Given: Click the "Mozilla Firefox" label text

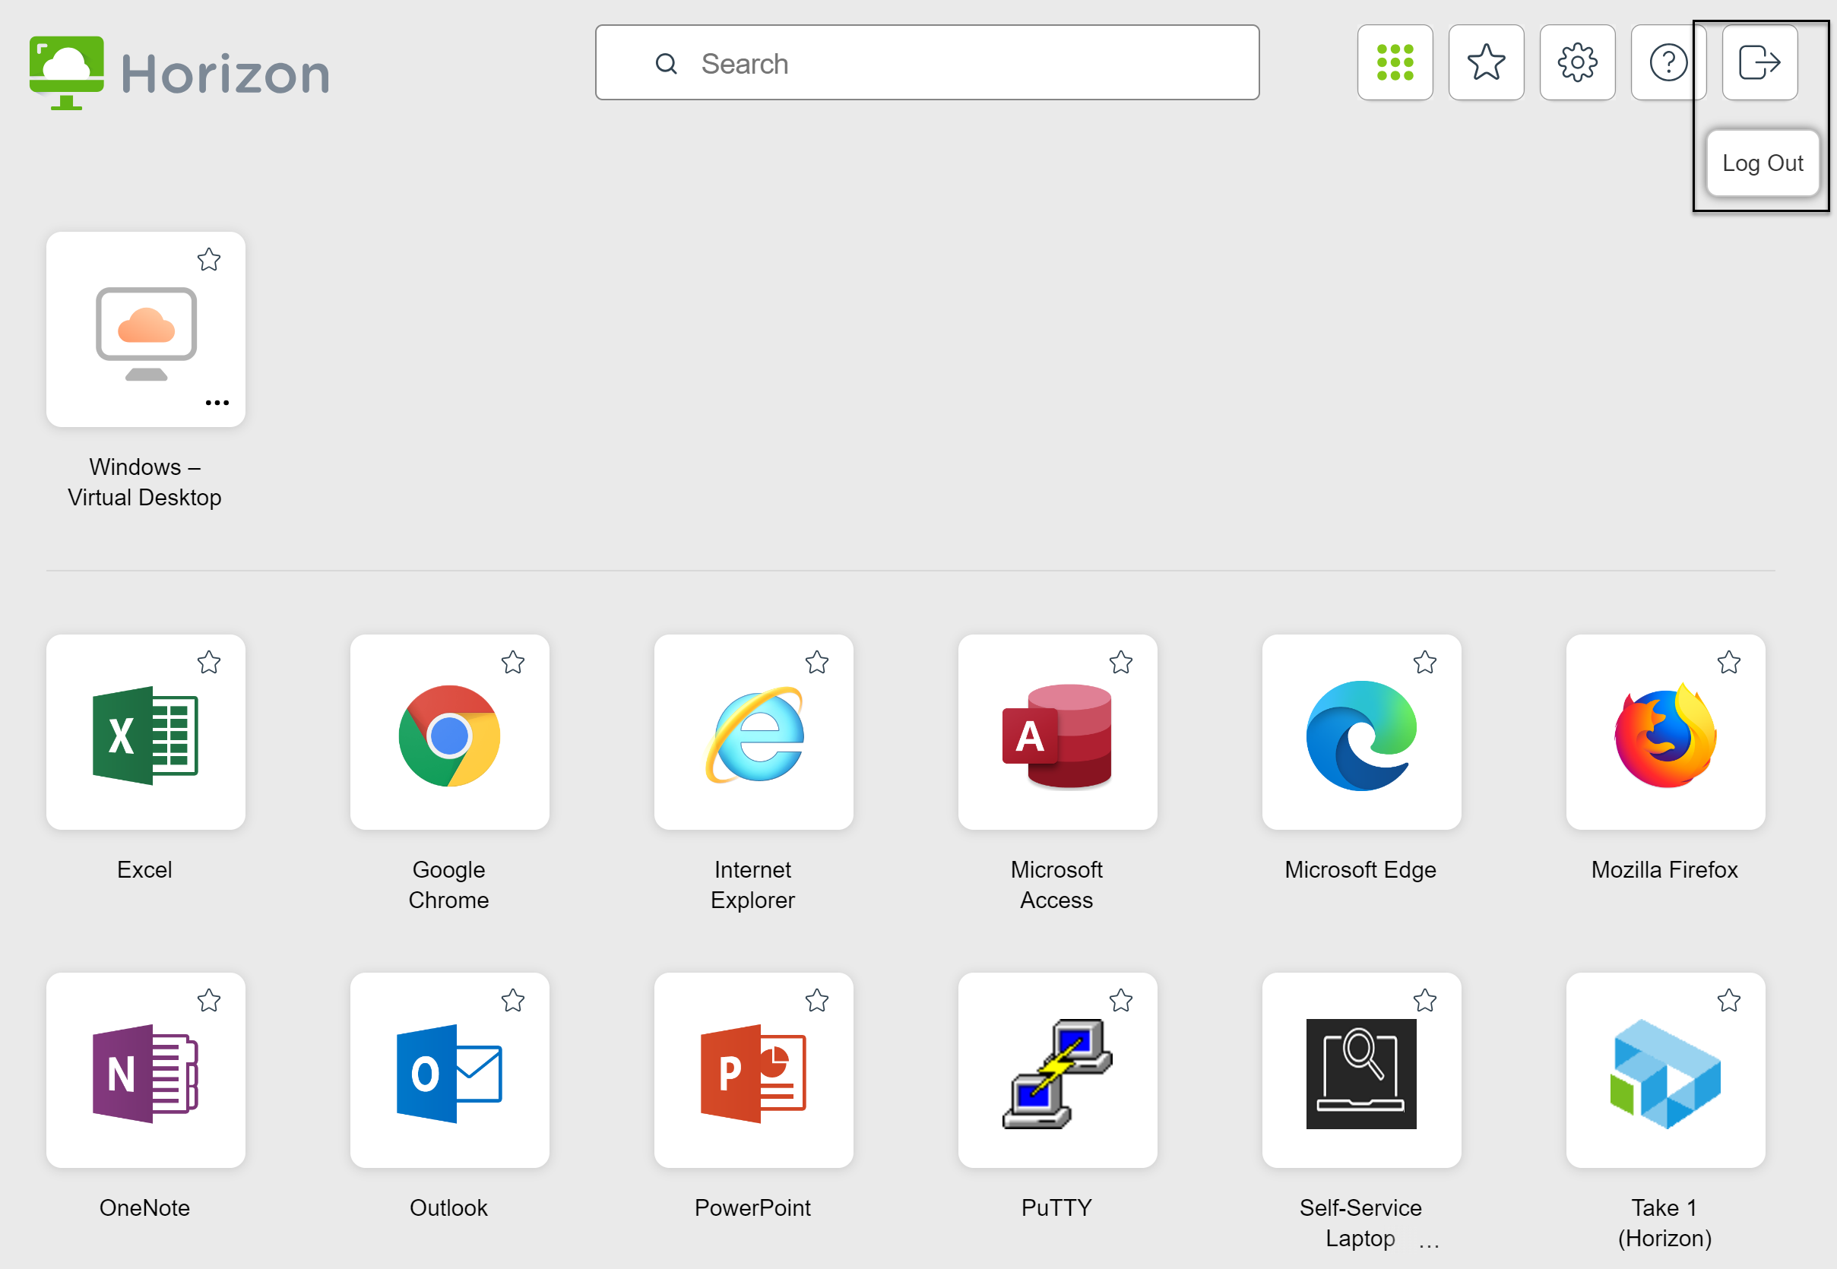Looking at the screenshot, I should point(1664,869).
